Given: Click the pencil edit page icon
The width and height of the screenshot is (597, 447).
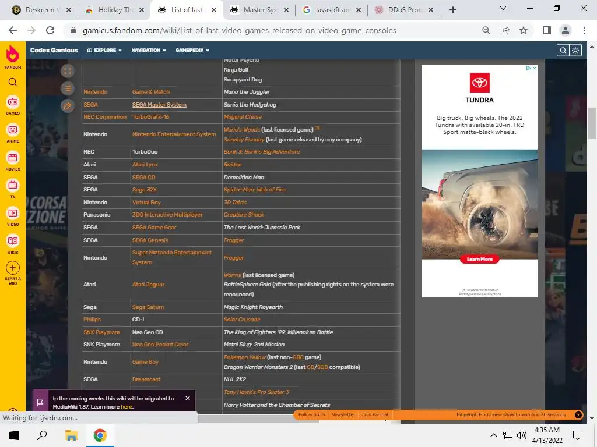Looking at the screenshot, I should point(68,106).
